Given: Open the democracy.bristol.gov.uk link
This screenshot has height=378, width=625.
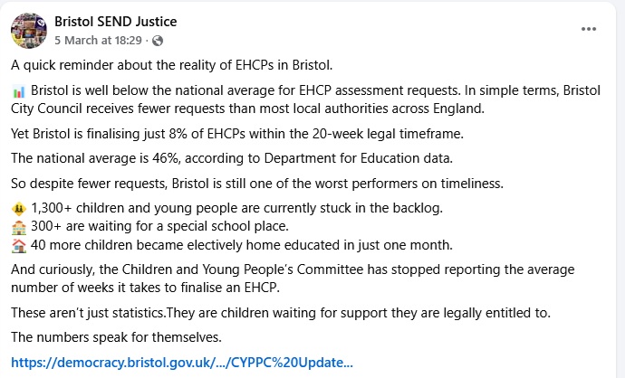Looking at the screenshot, I should (182, 363).
